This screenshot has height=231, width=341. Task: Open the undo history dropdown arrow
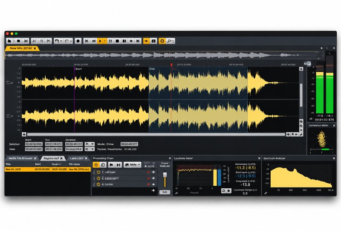(61, 41)
